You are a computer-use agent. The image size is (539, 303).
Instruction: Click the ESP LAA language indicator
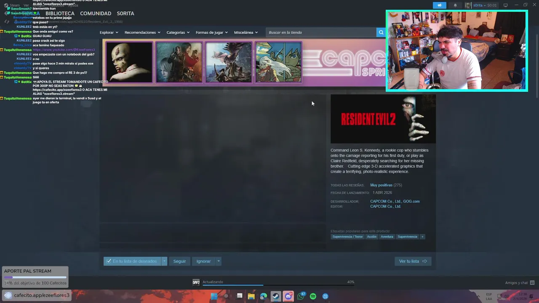pyautogui.click(x=489, y=296)
